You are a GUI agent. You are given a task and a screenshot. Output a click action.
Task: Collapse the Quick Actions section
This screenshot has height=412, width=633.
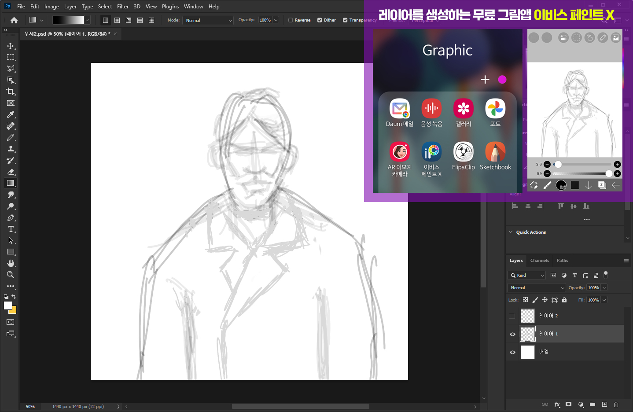(511, 232)
